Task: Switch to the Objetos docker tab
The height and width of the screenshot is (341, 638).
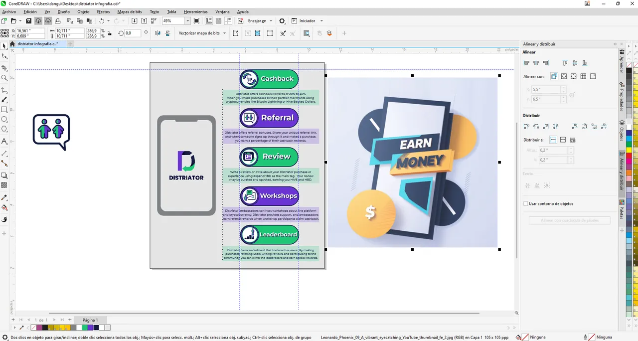Action: click(622, 131)
